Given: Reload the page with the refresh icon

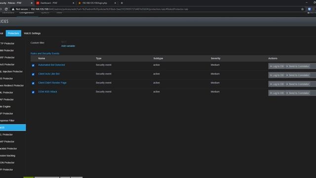Looking at the screenshot, I should coord(6,9).
